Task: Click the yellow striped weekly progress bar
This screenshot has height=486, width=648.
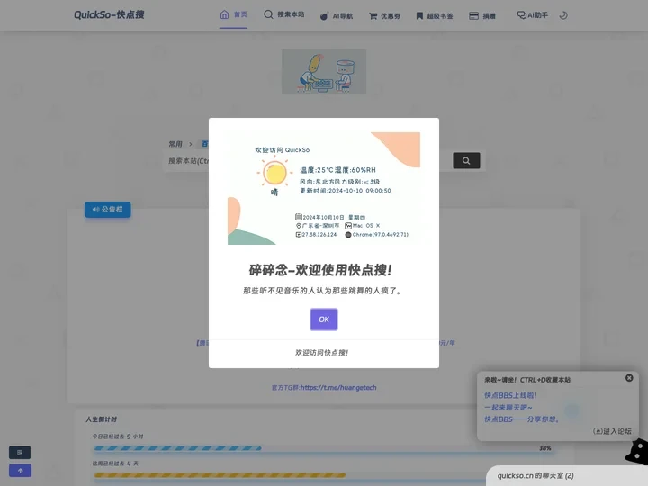Action: 220,475
